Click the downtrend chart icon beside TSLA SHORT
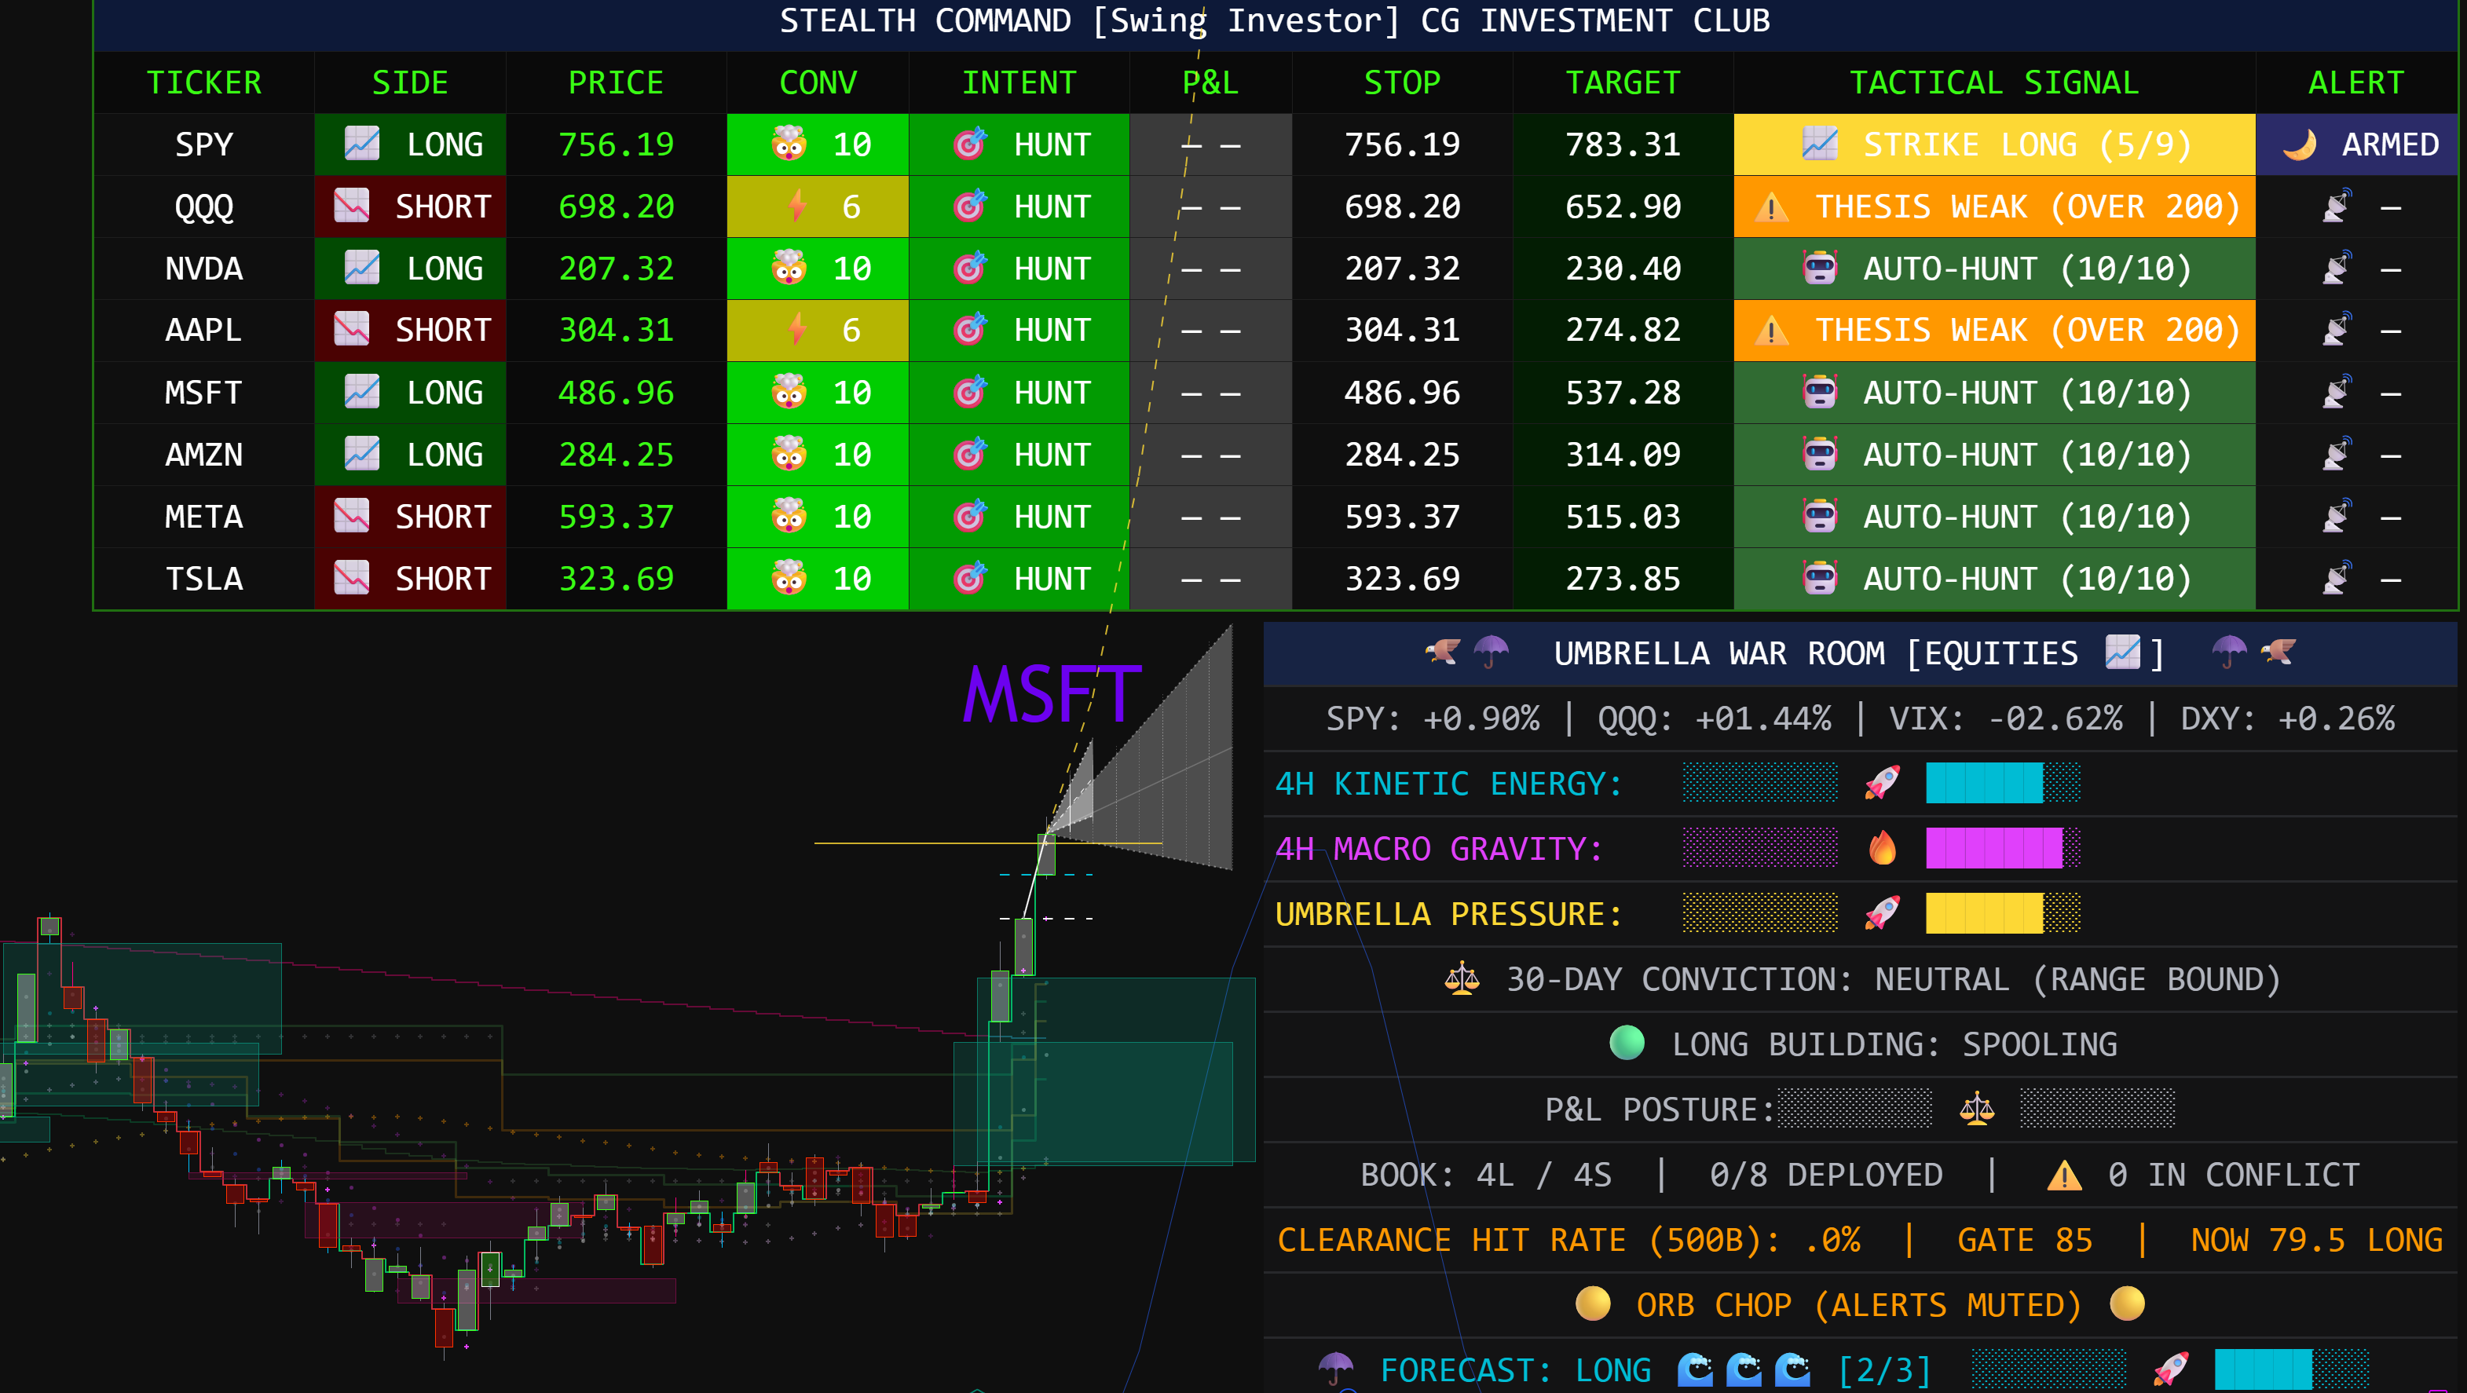2467x1393 pixels. point(351,578)
